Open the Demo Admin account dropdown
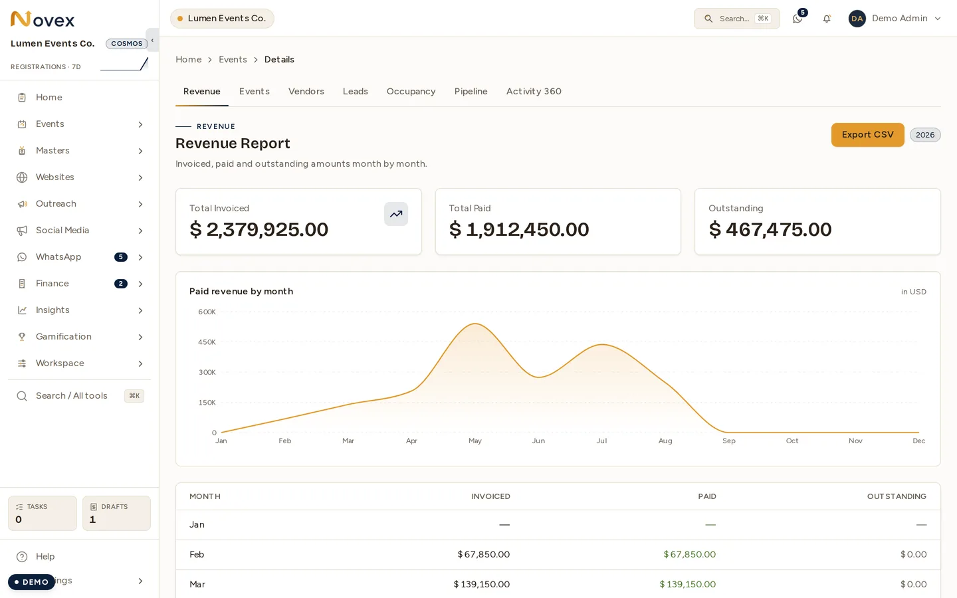Image resolution: width=957 pixels, height=598 pixels. point(895,19)
